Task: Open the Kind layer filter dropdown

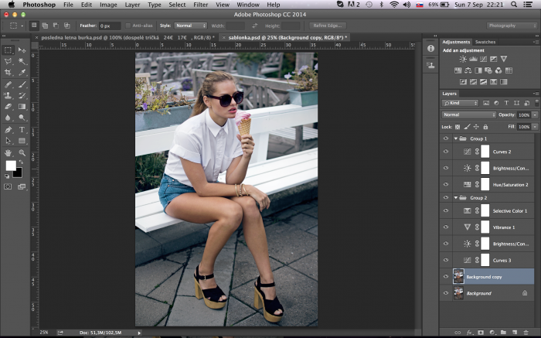Action: click(x=461, y=103)
